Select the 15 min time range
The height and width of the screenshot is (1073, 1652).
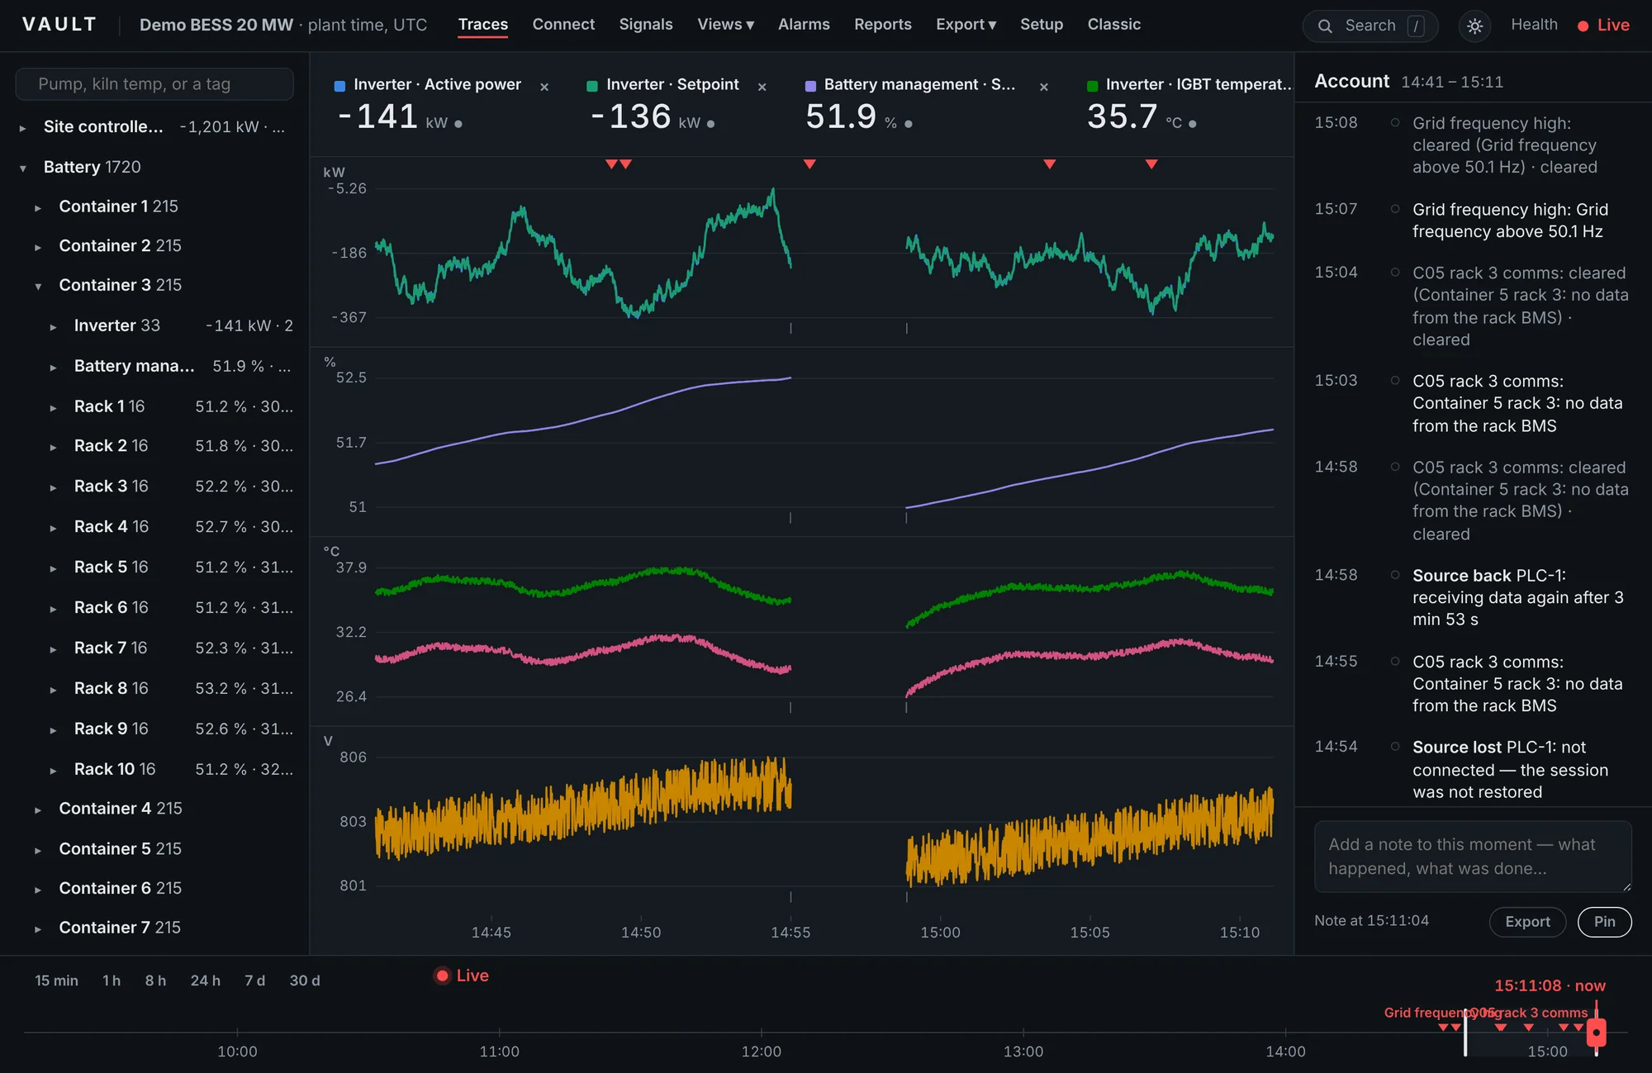pos(56,980)
